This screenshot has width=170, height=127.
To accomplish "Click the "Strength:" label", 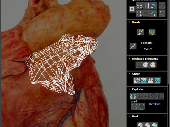I will [x=147, y=43].
